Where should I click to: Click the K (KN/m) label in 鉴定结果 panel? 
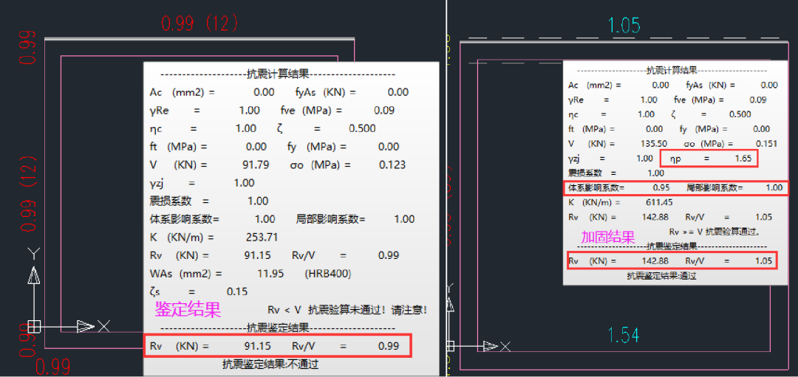(x=183, y=238)
